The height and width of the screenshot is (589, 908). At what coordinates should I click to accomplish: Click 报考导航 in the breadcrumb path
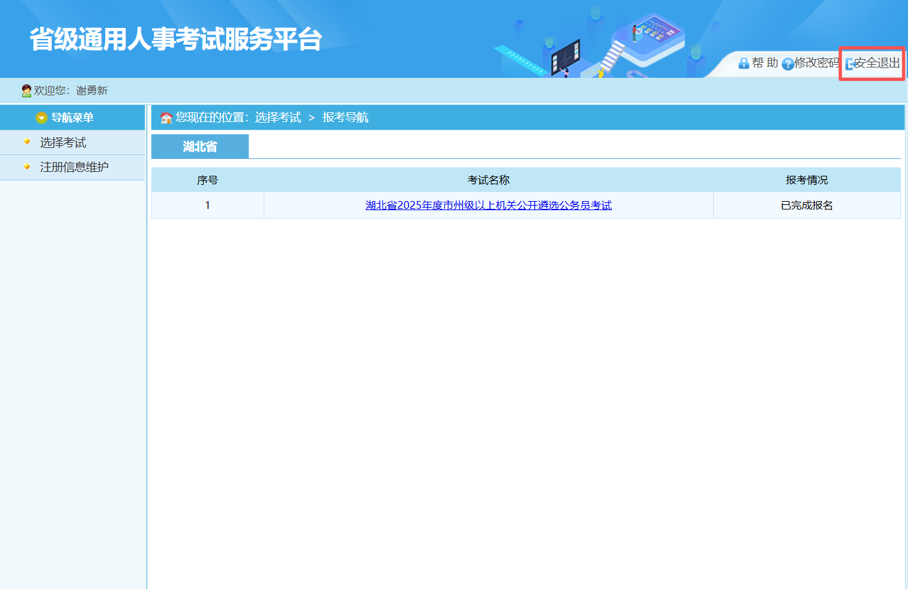click(x=345, y=117)
